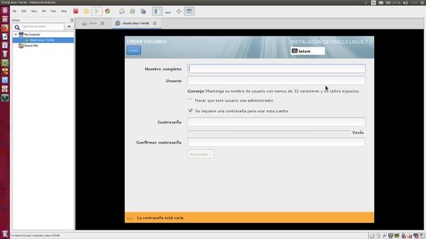Click the green play/power on toolbar icon
The image size is (426, 239).
[97, 11]
